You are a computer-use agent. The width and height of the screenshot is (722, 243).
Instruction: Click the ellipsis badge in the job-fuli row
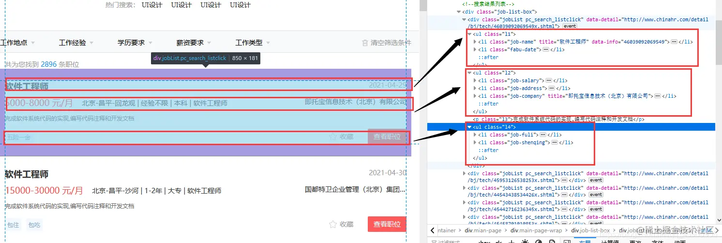[543, 135]
